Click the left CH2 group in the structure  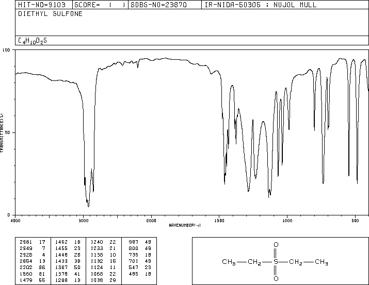(x=254, y=262)
